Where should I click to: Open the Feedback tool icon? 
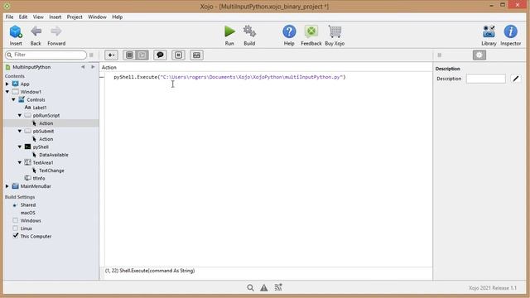311,31
